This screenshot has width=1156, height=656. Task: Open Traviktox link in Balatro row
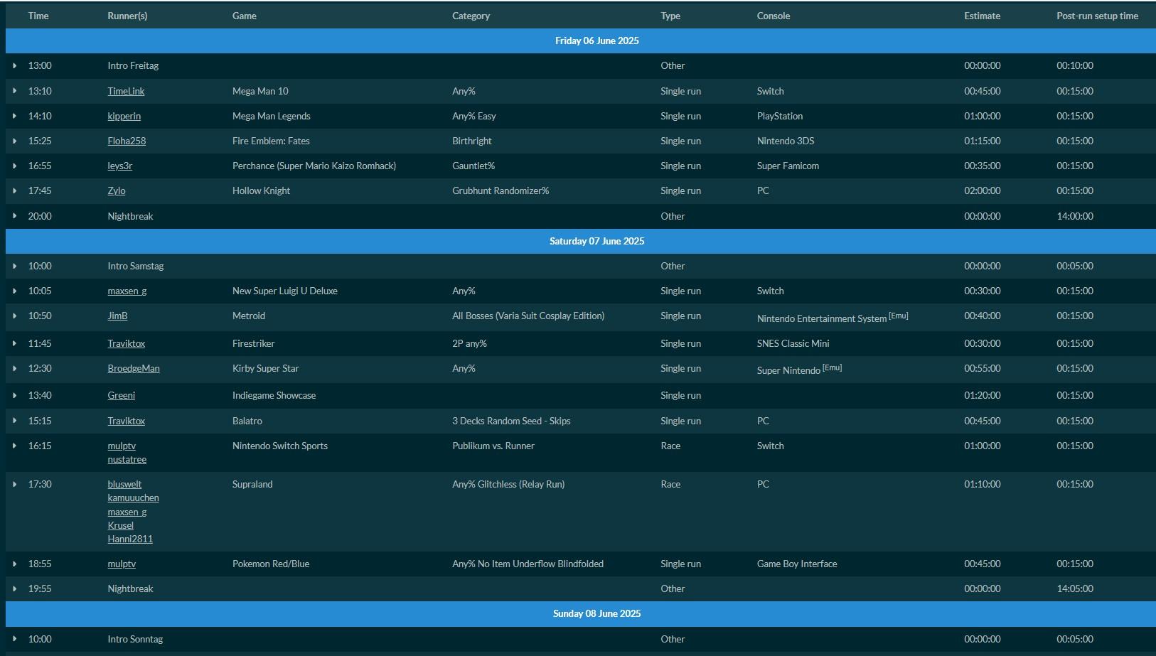click(x=126, y=421)
